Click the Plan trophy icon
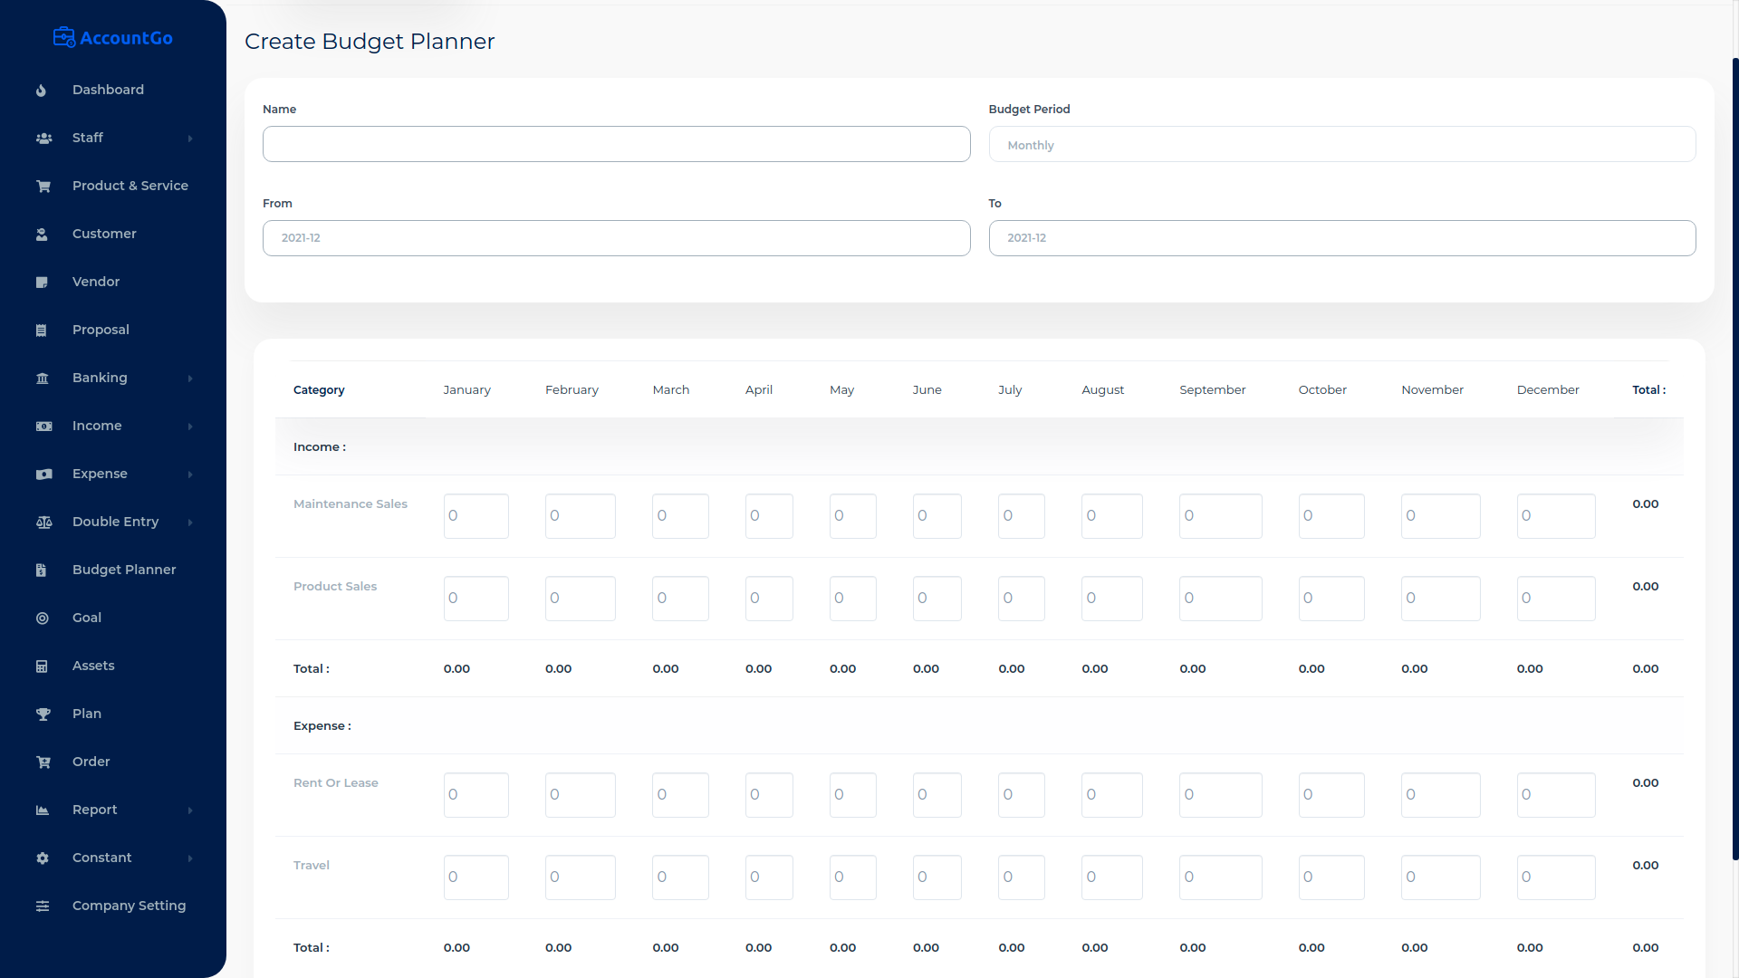This screenshot has width=1739, height=978. coord(43,714)
